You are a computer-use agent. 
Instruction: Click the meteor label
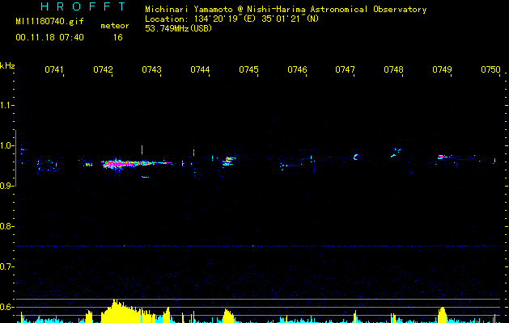tap(115, 26)
